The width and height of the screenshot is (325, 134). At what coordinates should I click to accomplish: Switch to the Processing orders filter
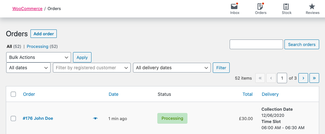[x=37, y=47]
